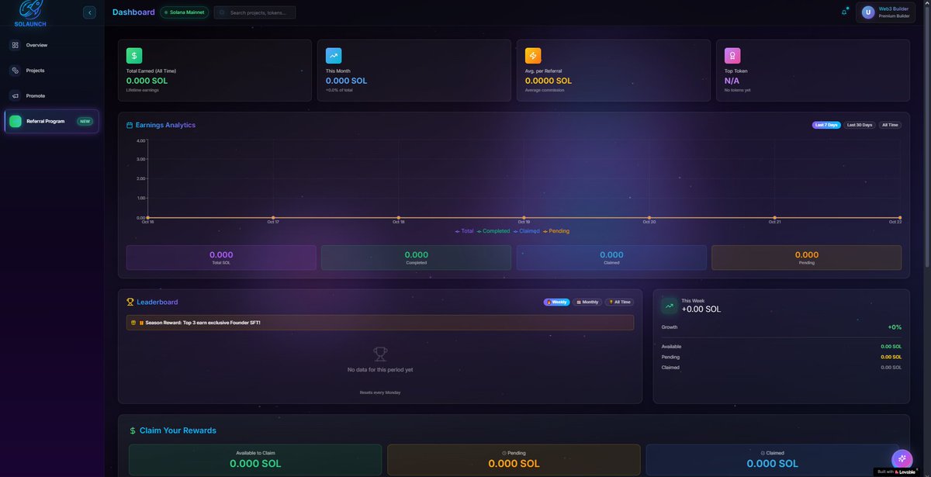Select Weekly on the Leaderboard
The image size is (931, 477).
(x=556, y=302)
